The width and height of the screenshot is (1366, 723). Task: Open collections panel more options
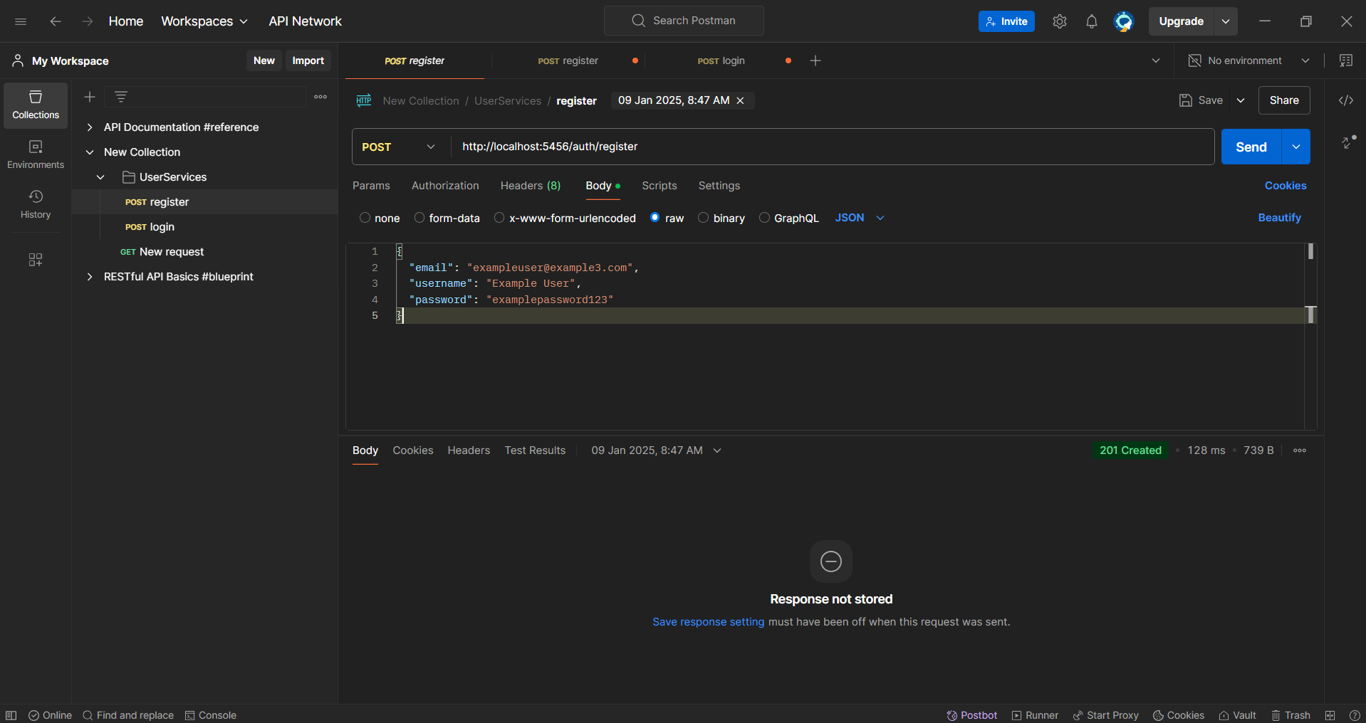pyautogui.click(x=320, y=97)
